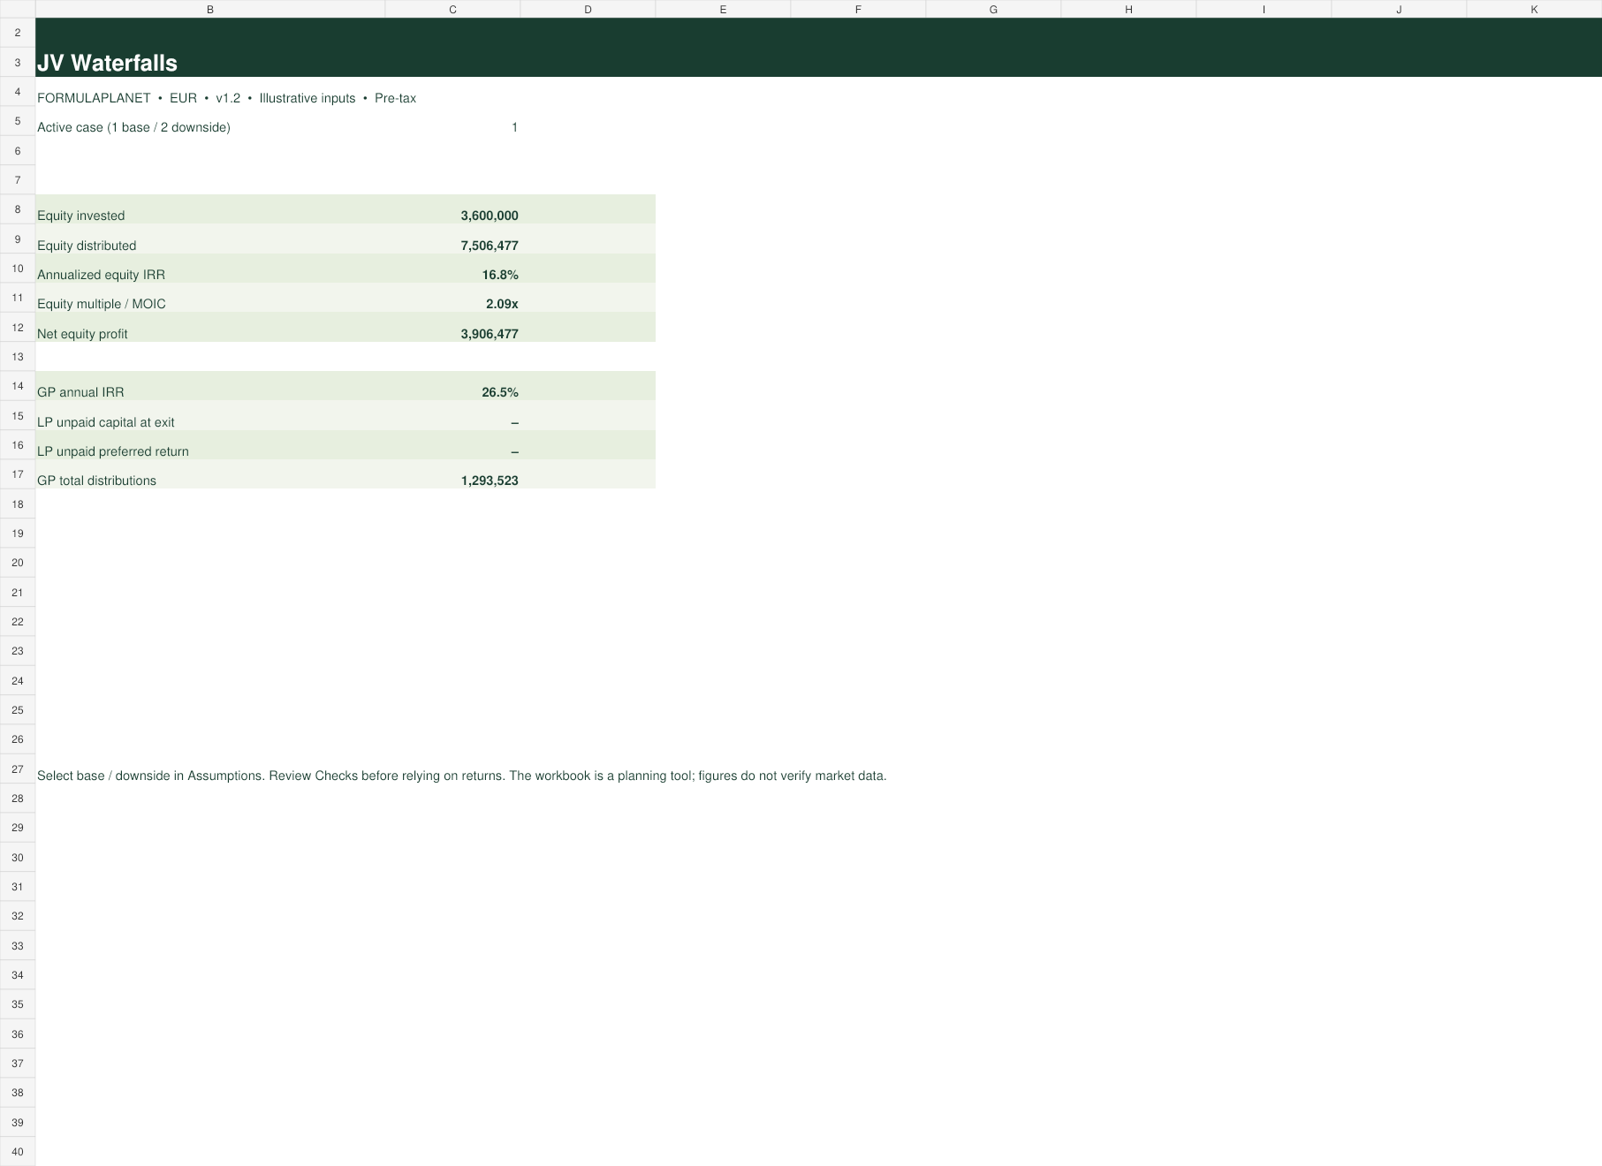Select row 3 header
The height and width of the screenshot is (1166, 1602).
click(18, 63)
